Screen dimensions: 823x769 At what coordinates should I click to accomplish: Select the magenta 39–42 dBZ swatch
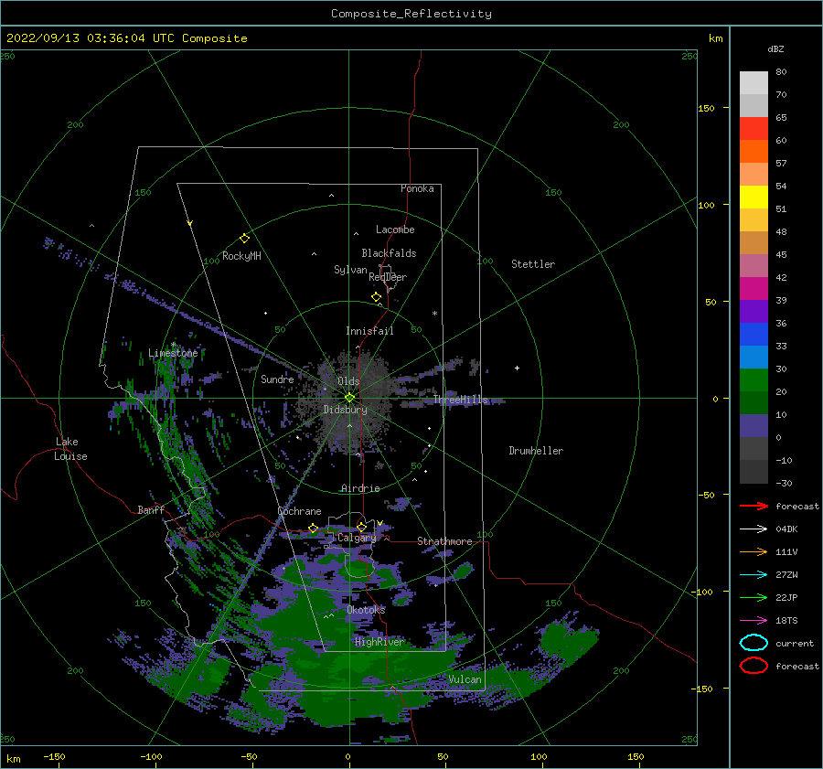point(754,289)
